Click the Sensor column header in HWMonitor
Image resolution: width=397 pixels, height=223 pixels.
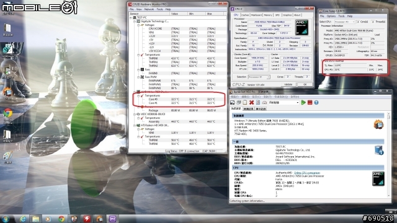[149, 14]
